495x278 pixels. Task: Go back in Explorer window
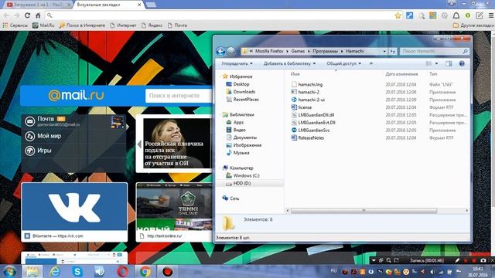pyautogui.click(x=220, y=51)
